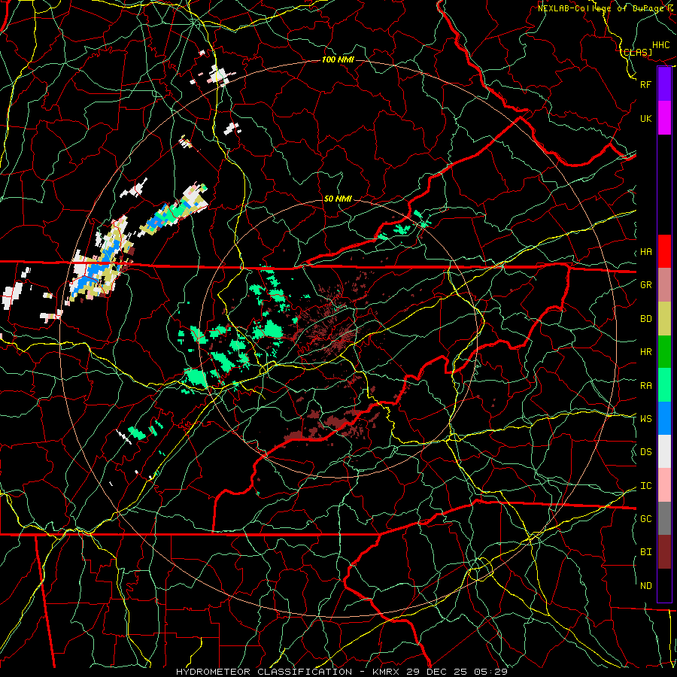Click the RF legend label
This screenshot has width=677, height=677.
point(646,84)
